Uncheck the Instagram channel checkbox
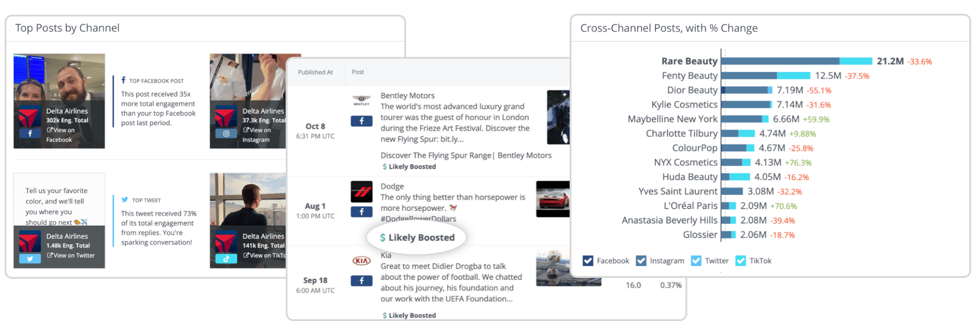Screen dimensions: 973x321 (x=641, y=261)
